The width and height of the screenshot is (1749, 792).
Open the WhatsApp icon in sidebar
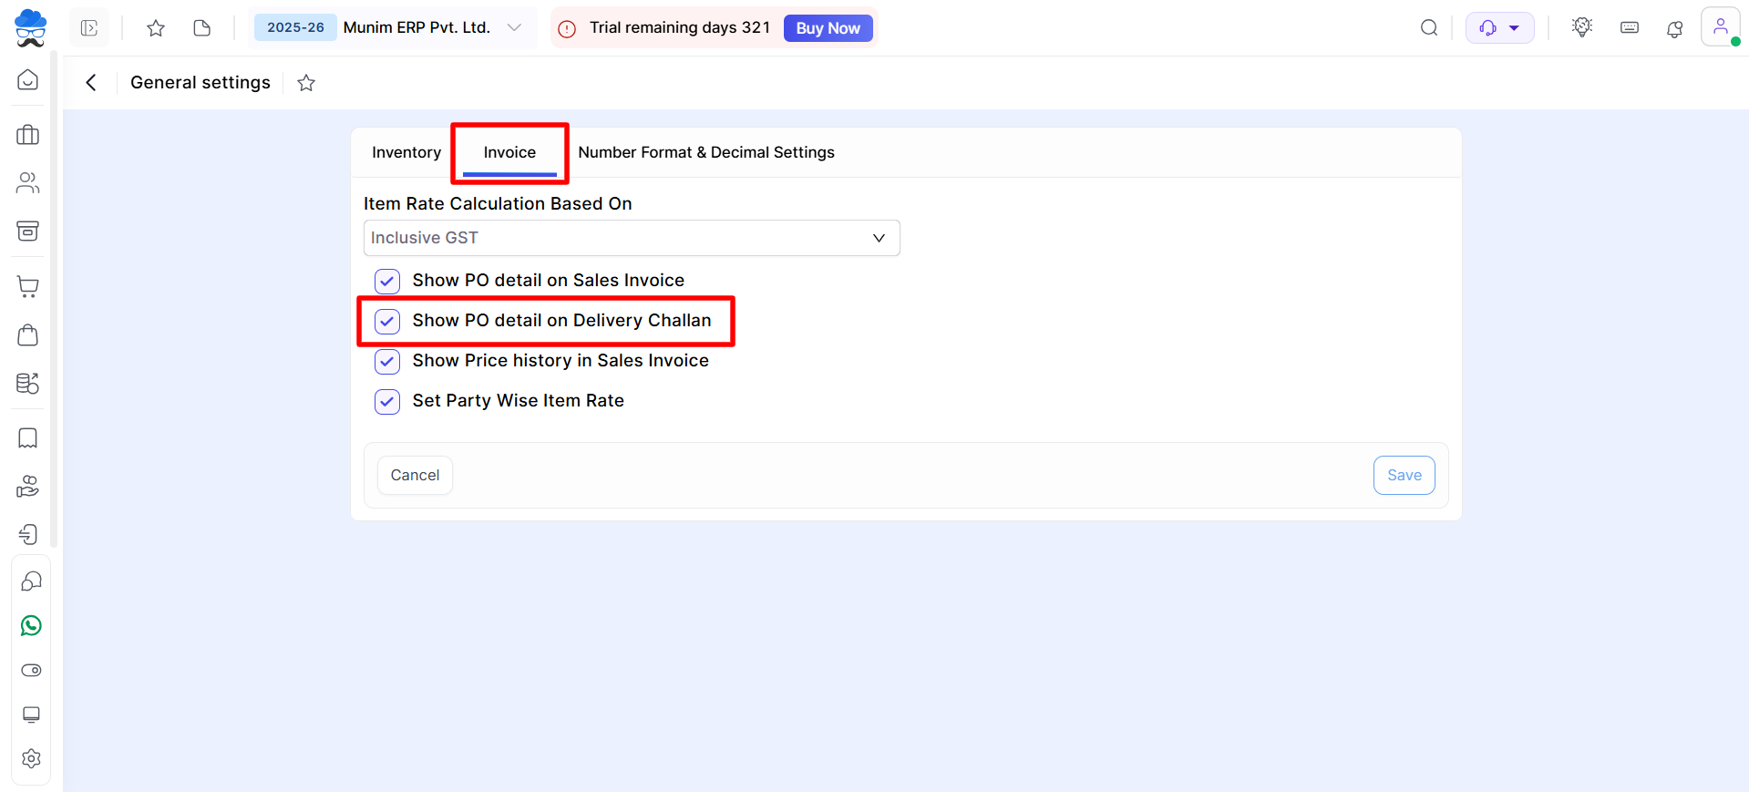[x=31, y=626]
